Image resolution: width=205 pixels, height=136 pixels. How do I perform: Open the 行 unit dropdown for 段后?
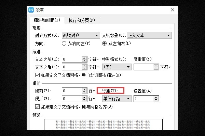[x=91, y=99]
